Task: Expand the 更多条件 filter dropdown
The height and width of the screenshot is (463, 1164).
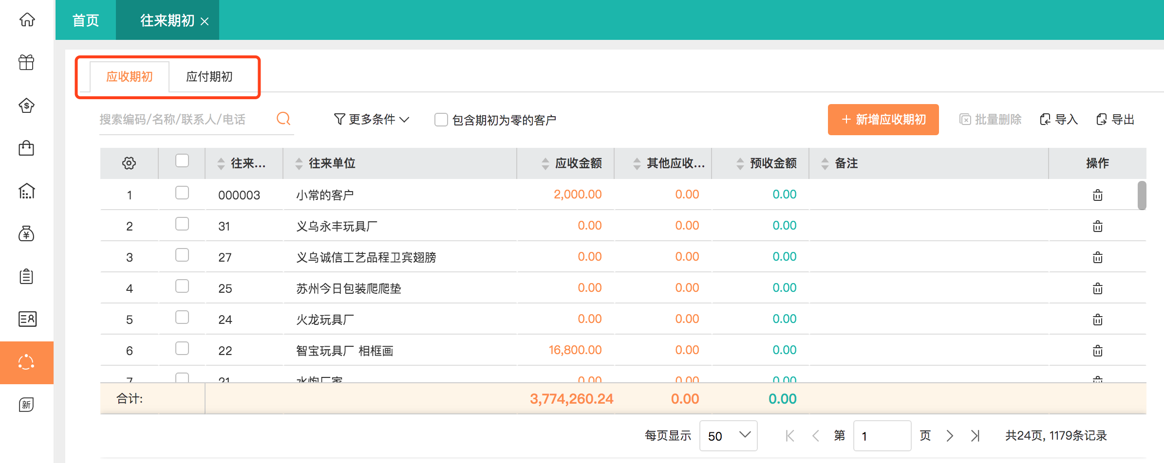Action: point(372,119)
